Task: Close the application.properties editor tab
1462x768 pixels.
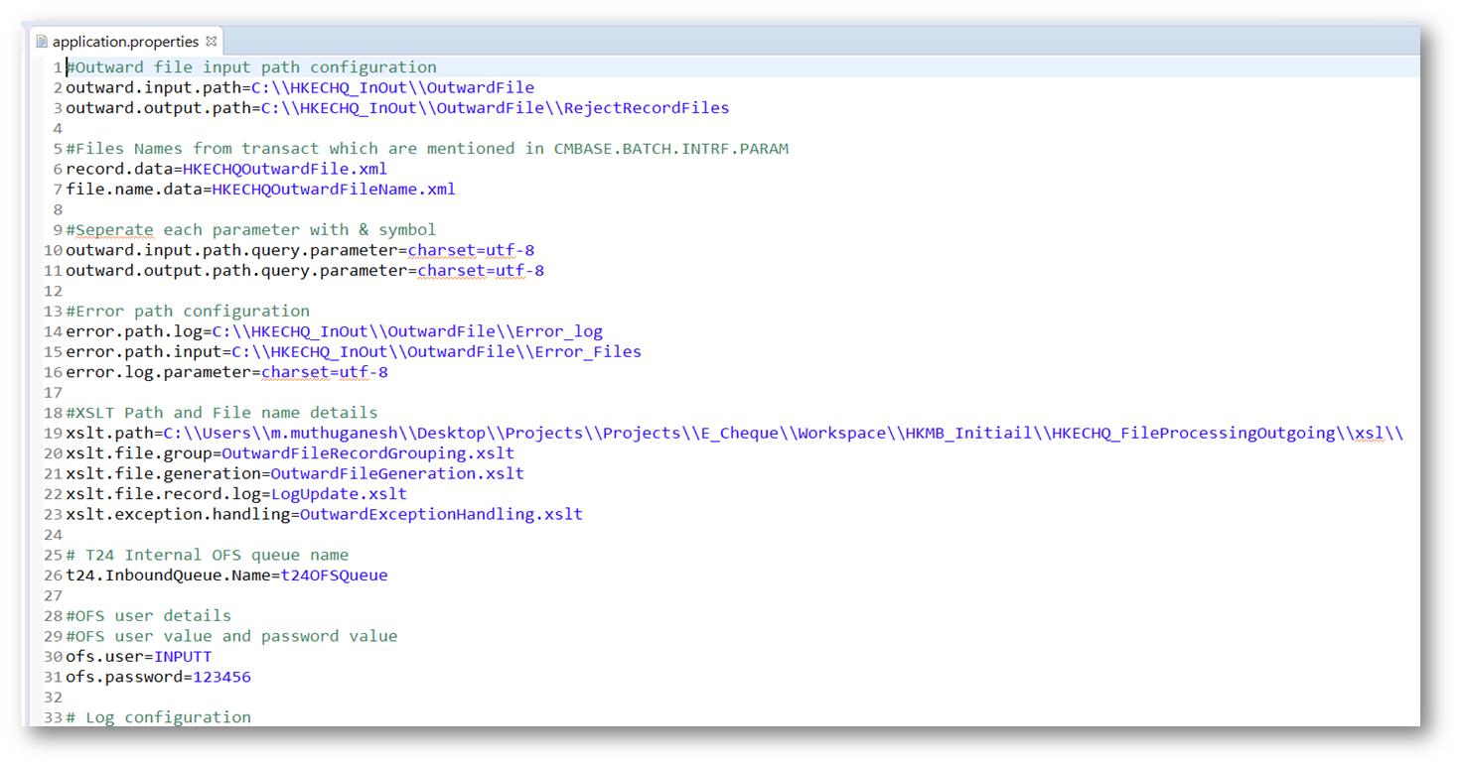Action: tap(211, 42)
